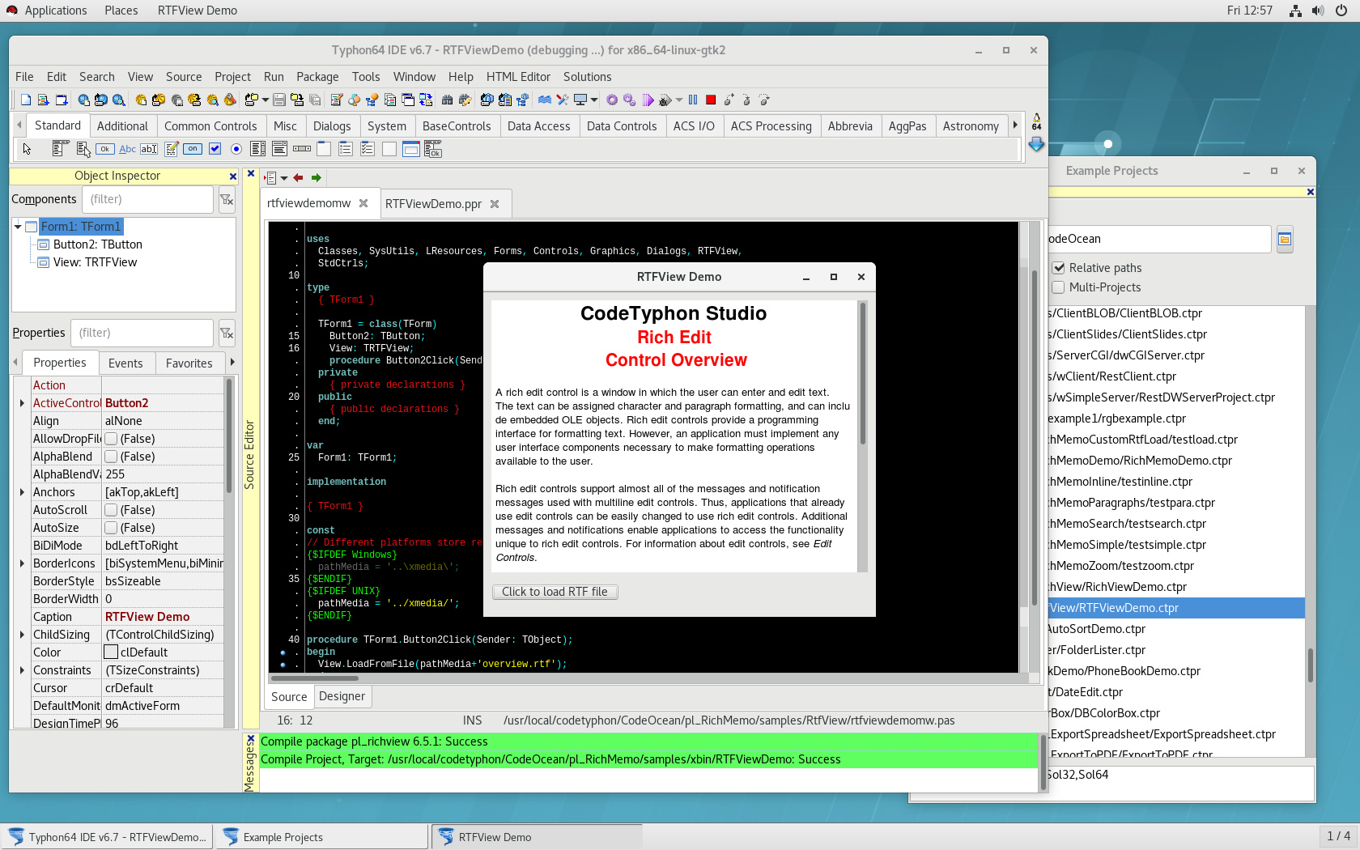This screenshot has width=1360, height=850.
Task: Expand the ActiveControl property
Action: click(22, 403)
